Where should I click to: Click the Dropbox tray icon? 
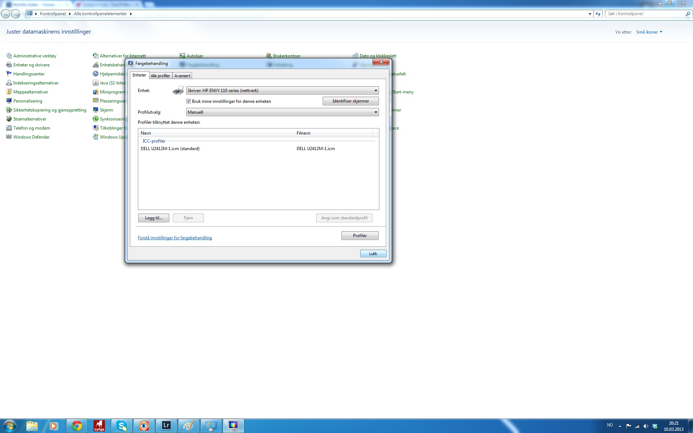[655, 426]
